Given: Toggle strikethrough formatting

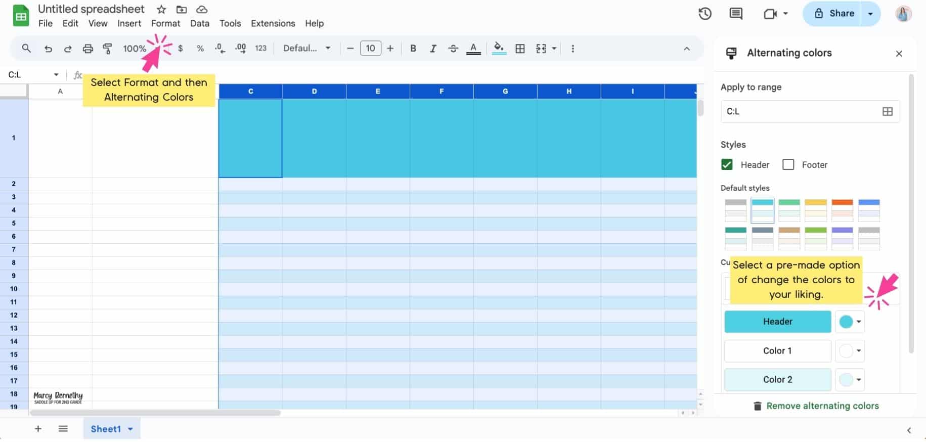Looking at the screenshot, I should (x=453, y=49).
